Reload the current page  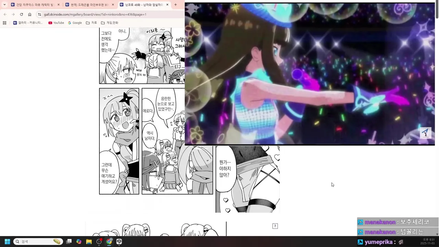(x=21, y=14)
